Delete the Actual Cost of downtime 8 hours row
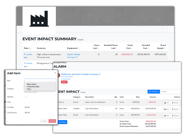Image resolution: width=186 pixels, height=139 pixels. click(175, 116)
